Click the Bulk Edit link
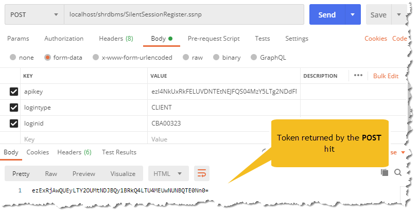The image size is (418, 213). click(386, 76)
